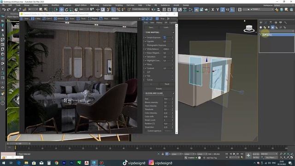Image resolution: width=295 pixels, height=166 pixels.
Task: Toggle the Contrast checkbox
Action: point(146,68)
